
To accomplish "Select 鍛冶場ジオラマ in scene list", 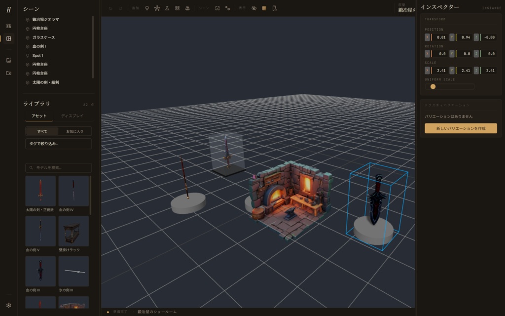I will [45, 20].
